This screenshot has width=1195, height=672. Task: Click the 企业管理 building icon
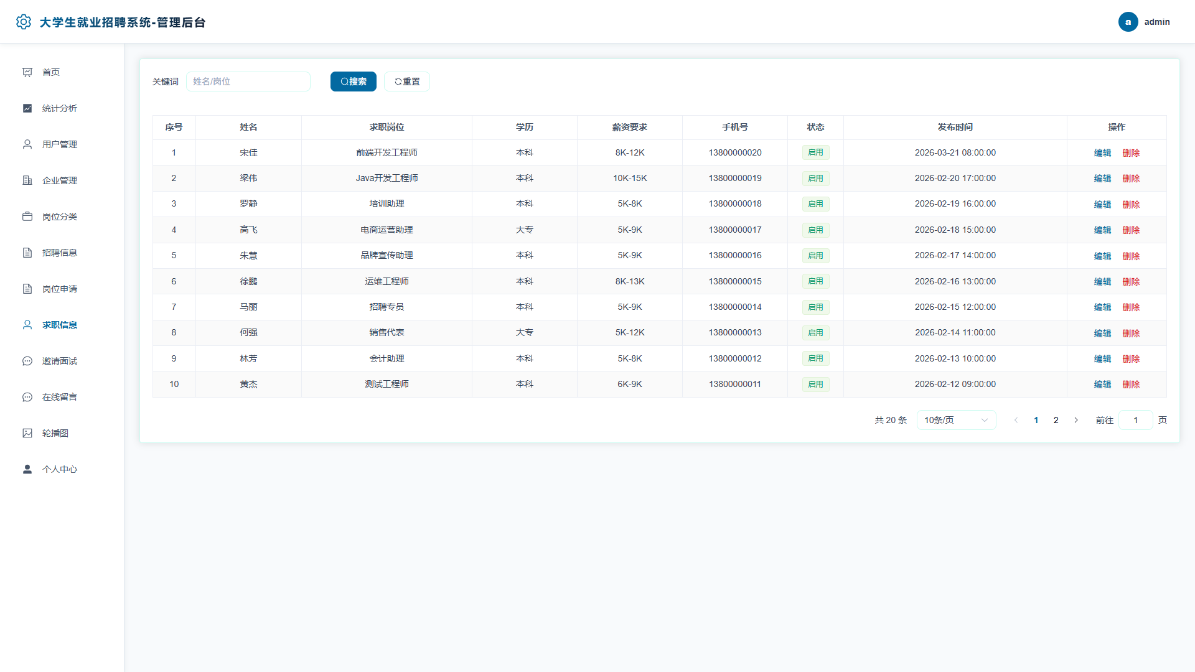coord(27,180)
